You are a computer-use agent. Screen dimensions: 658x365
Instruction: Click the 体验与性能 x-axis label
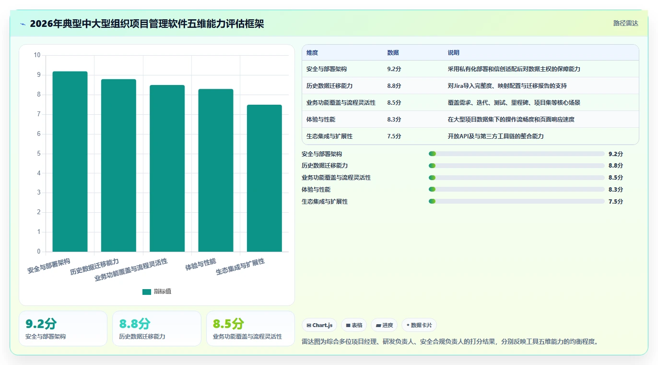click(x=200, y=265)
